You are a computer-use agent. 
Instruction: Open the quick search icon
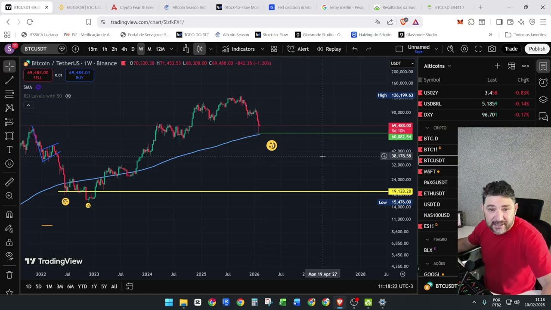[451, 49]
